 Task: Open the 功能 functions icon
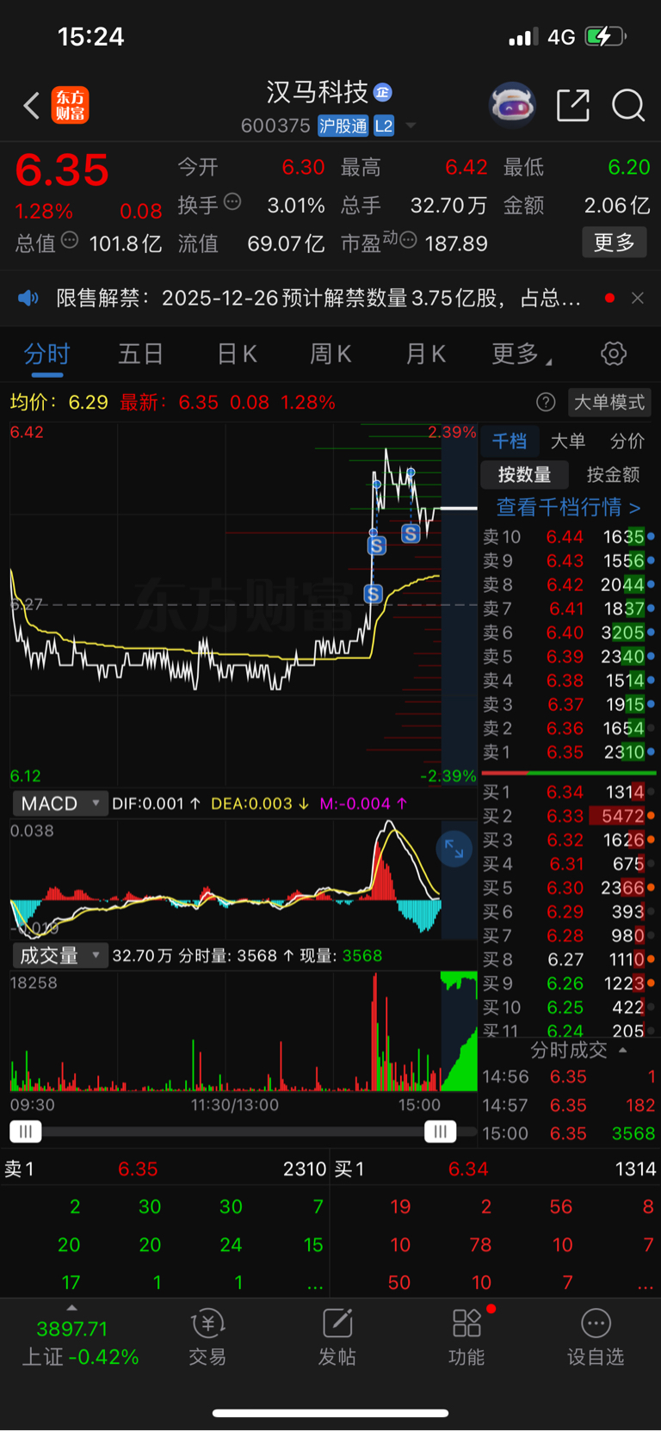click(x=466, y=1338)
